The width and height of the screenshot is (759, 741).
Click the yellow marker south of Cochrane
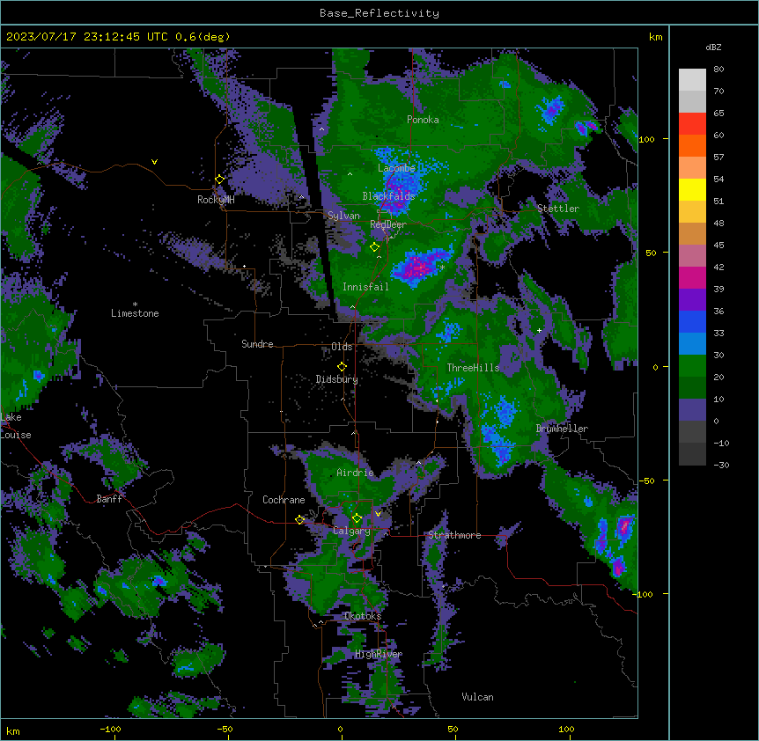(299, 520)
